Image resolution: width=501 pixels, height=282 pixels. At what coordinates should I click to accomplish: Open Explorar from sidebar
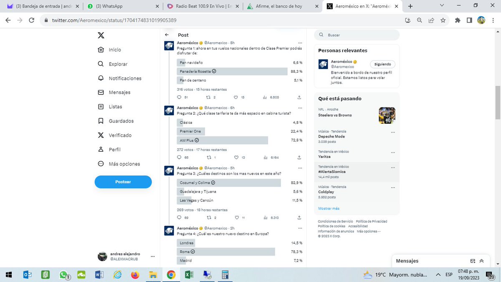(113, 64)
